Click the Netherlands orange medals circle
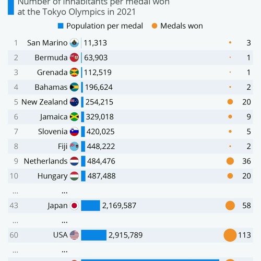 (230, 161)
